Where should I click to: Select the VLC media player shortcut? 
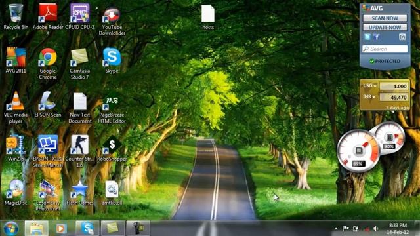click(x=16, y=108)
